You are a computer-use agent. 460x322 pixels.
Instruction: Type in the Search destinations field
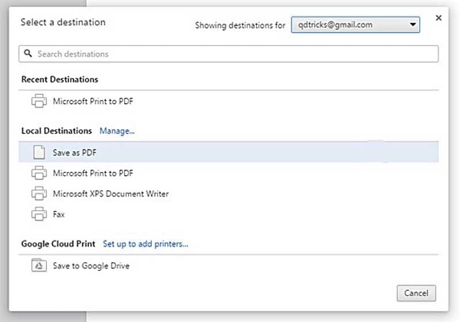[230, 54]
